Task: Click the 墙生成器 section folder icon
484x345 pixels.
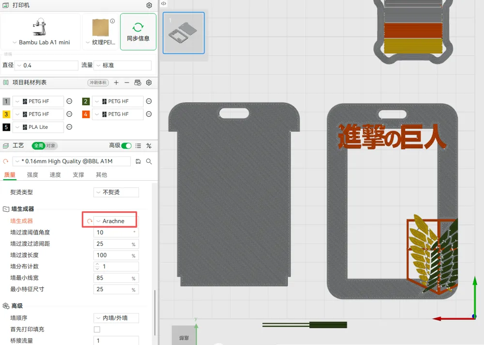Action: 6,209
